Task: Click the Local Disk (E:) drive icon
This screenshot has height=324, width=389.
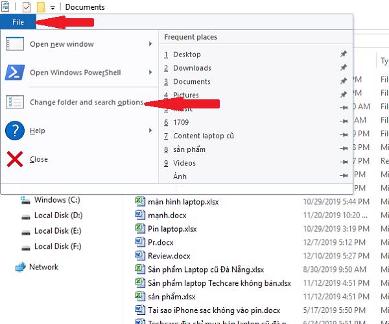Action: (26, 232)
